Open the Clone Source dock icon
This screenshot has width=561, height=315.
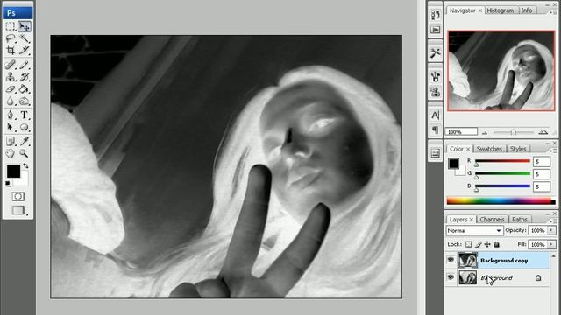[435, 92]
